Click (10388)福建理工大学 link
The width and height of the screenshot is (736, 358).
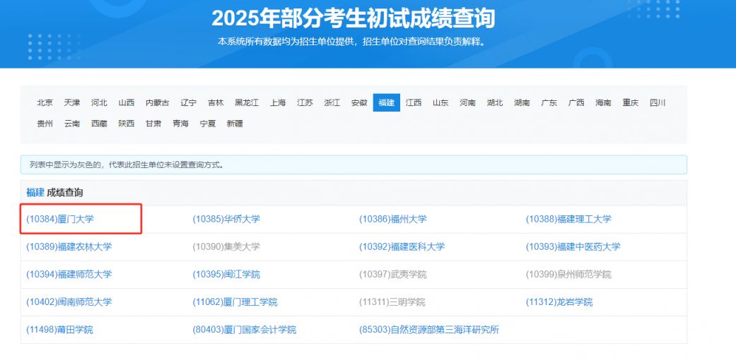coord(568,219)
